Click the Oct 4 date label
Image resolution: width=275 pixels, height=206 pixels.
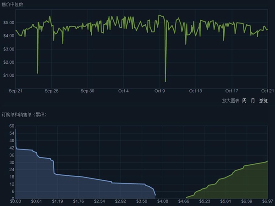coord(123,91)
